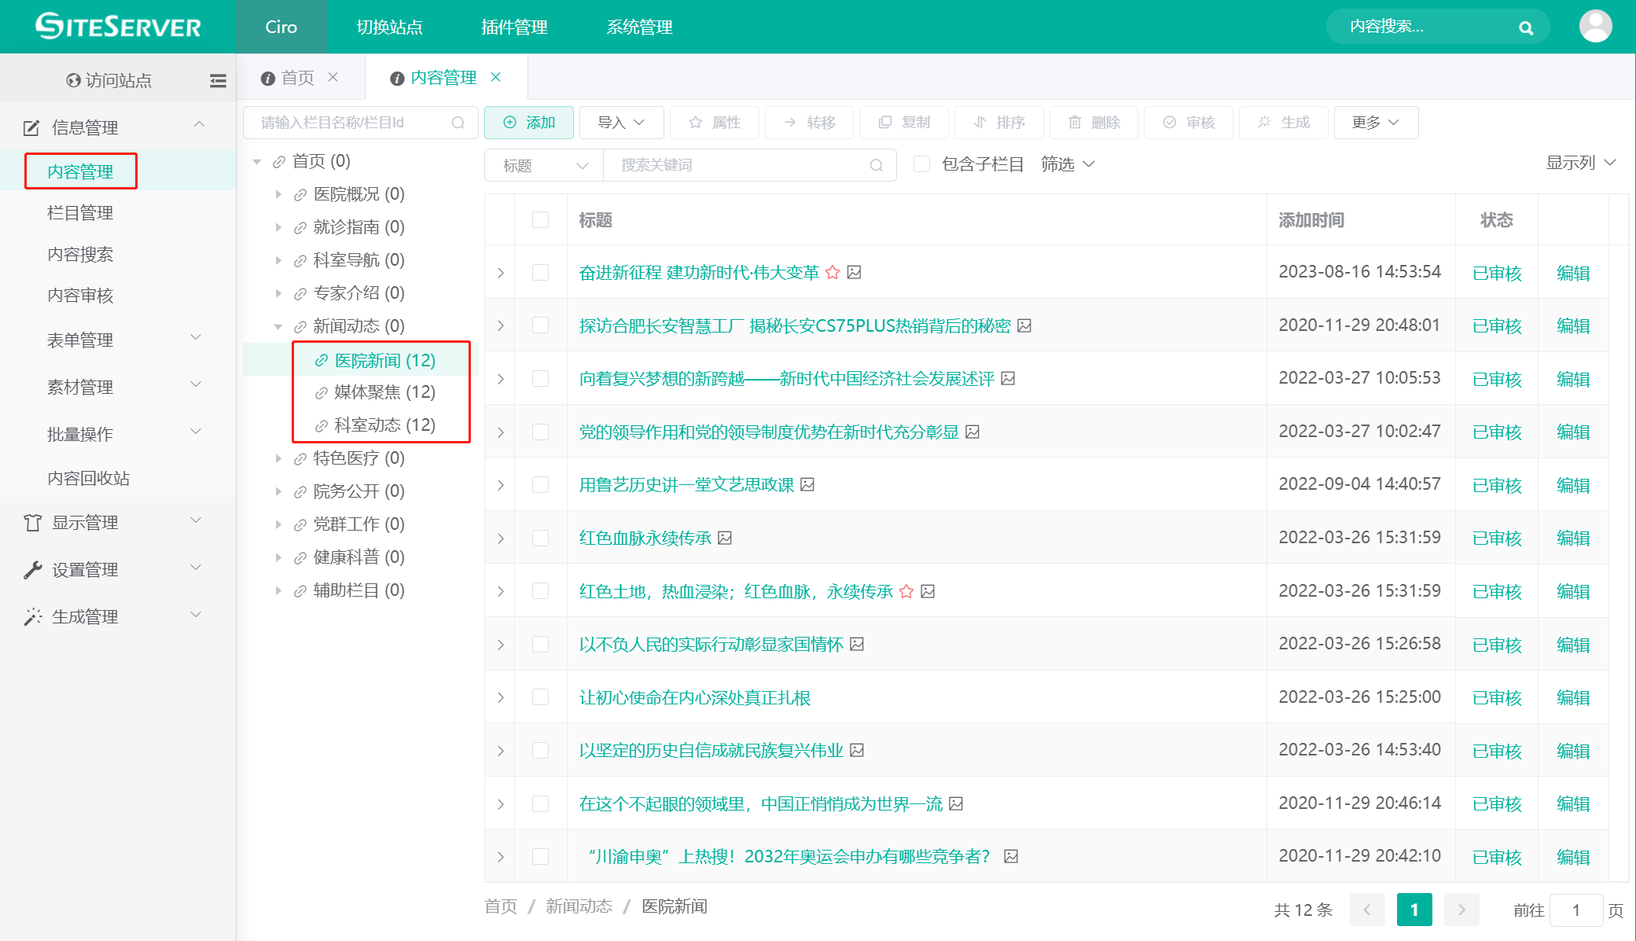Open the 更多 dropdown

(1375, 123)
